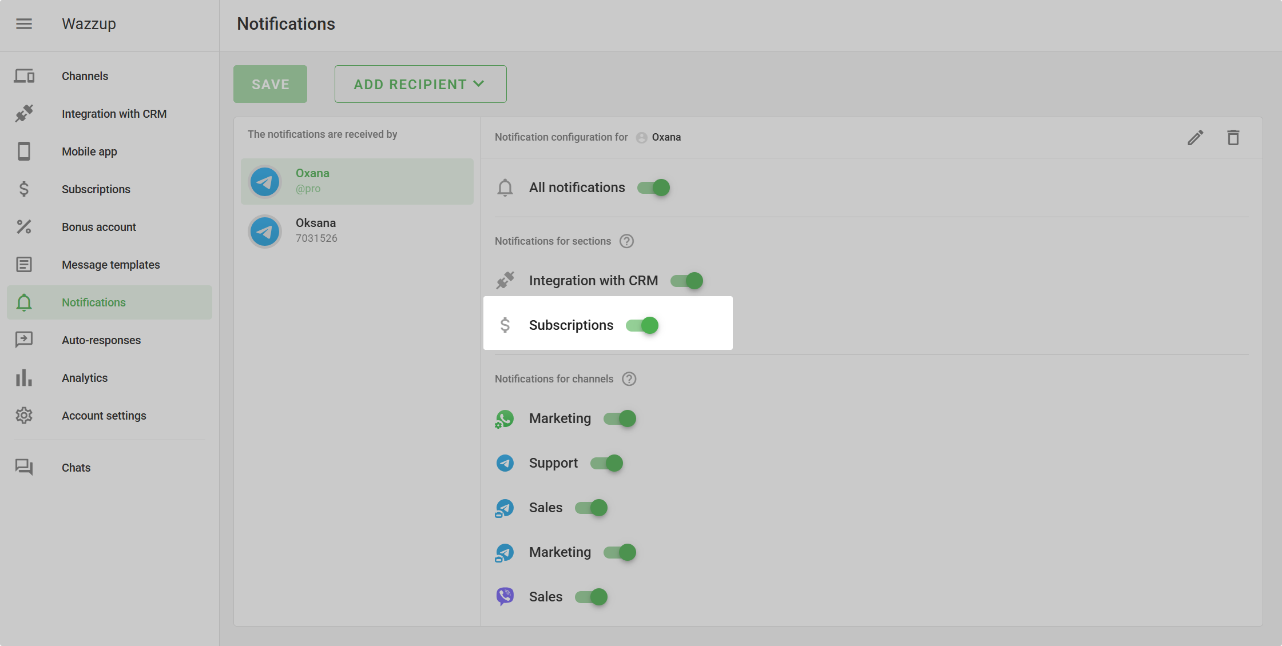Click the bell icon beside All notifications
Viewport: 1282px width, 646px height.
coord(505,188)
